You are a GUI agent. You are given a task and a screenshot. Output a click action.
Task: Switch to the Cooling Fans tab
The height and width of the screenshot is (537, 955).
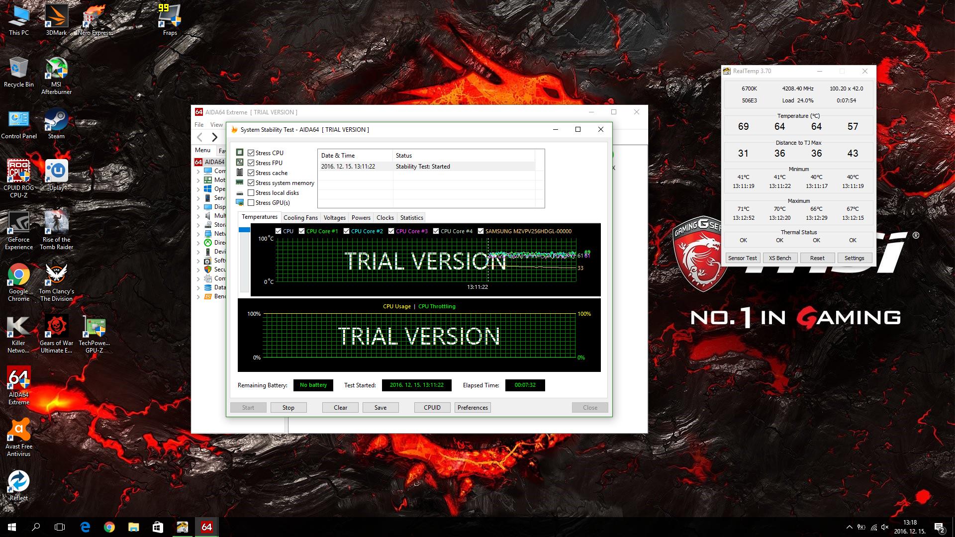click(300, 218)
